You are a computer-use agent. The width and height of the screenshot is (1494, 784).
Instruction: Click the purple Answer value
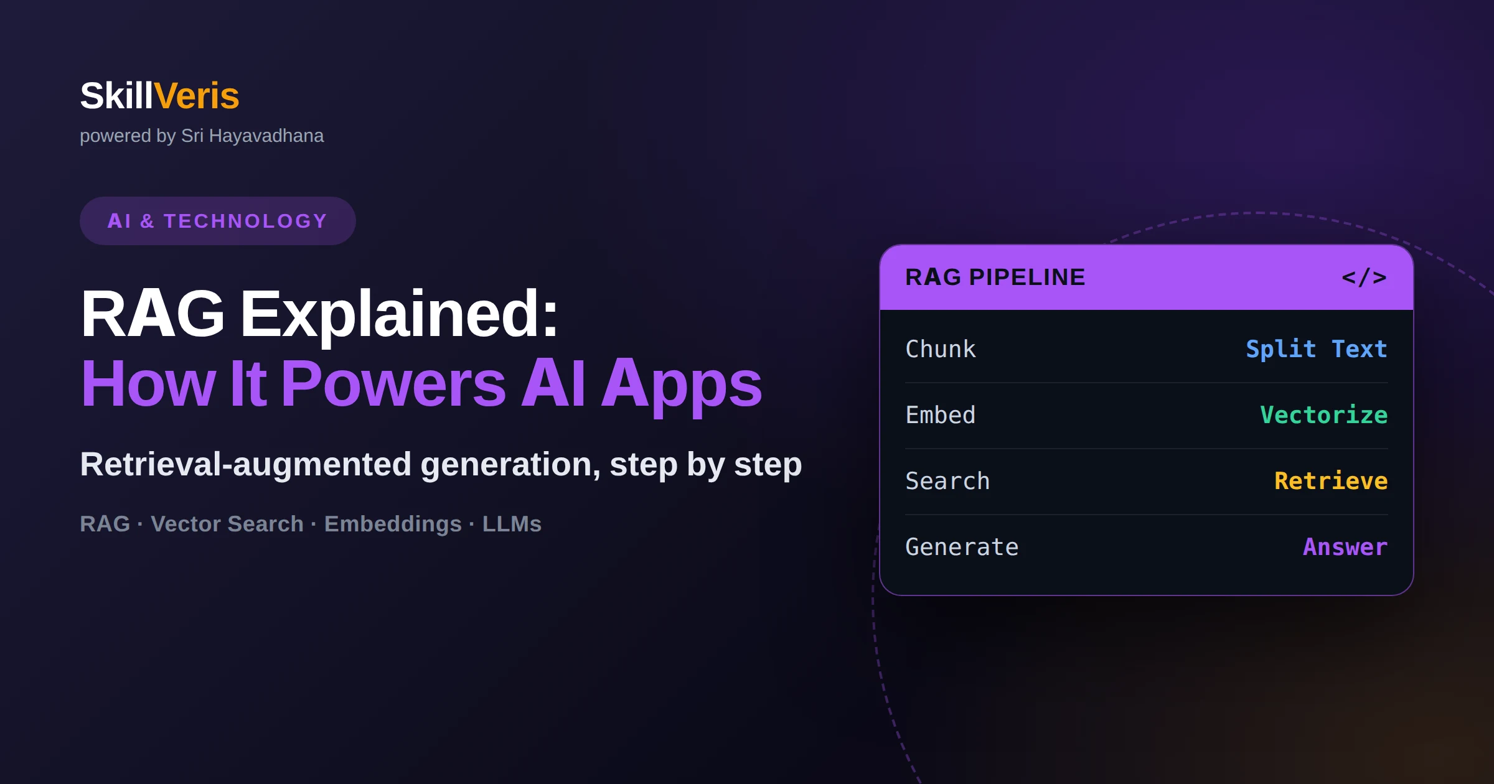point(1345,547)
